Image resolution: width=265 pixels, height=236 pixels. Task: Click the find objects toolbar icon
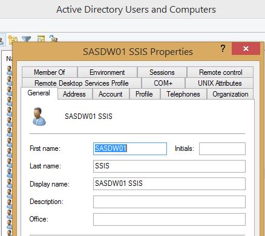pyautogui.click(x=41, y=39)
